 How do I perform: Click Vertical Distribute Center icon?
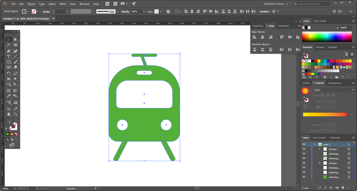(263, 49)
